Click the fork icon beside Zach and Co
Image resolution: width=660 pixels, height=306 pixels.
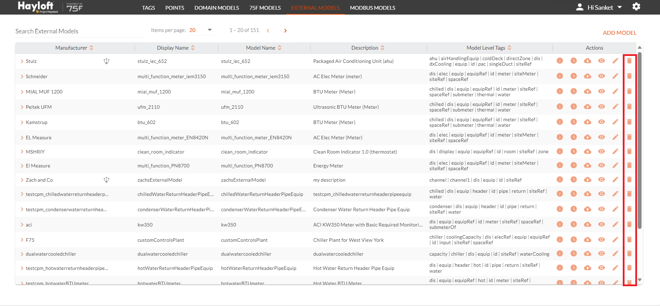tap(106, 180)
